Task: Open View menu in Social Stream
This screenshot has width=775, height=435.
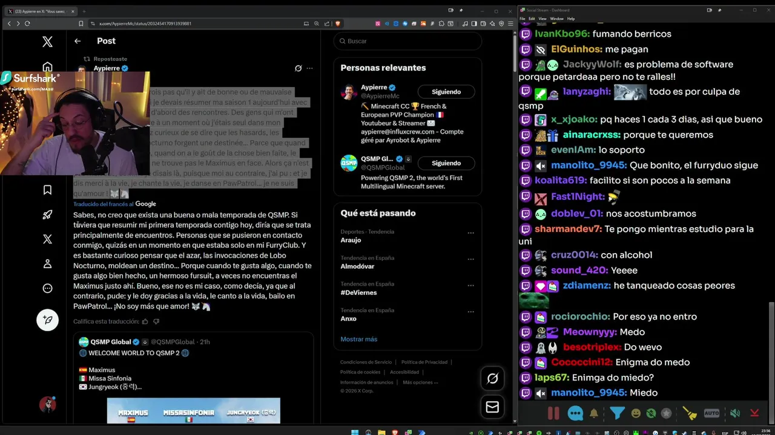Action: click(x=542, y=19)
